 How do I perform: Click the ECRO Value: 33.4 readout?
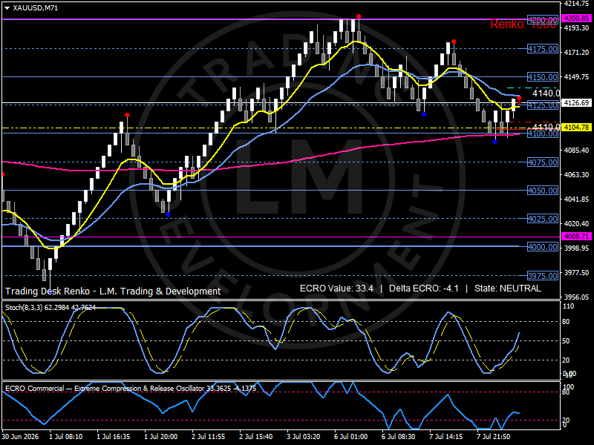click(336, 289)
